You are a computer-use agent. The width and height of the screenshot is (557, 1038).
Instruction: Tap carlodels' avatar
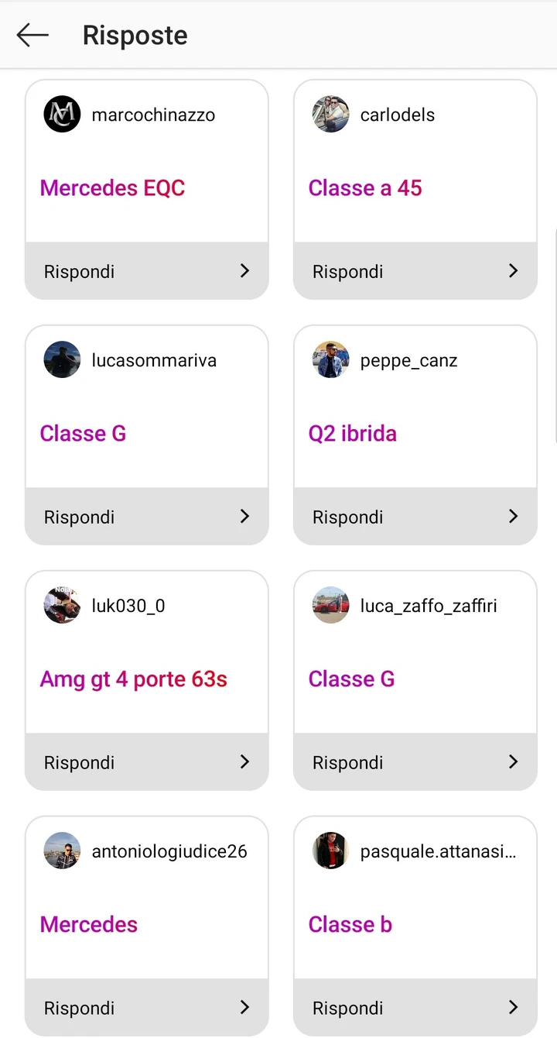point(331,115)
